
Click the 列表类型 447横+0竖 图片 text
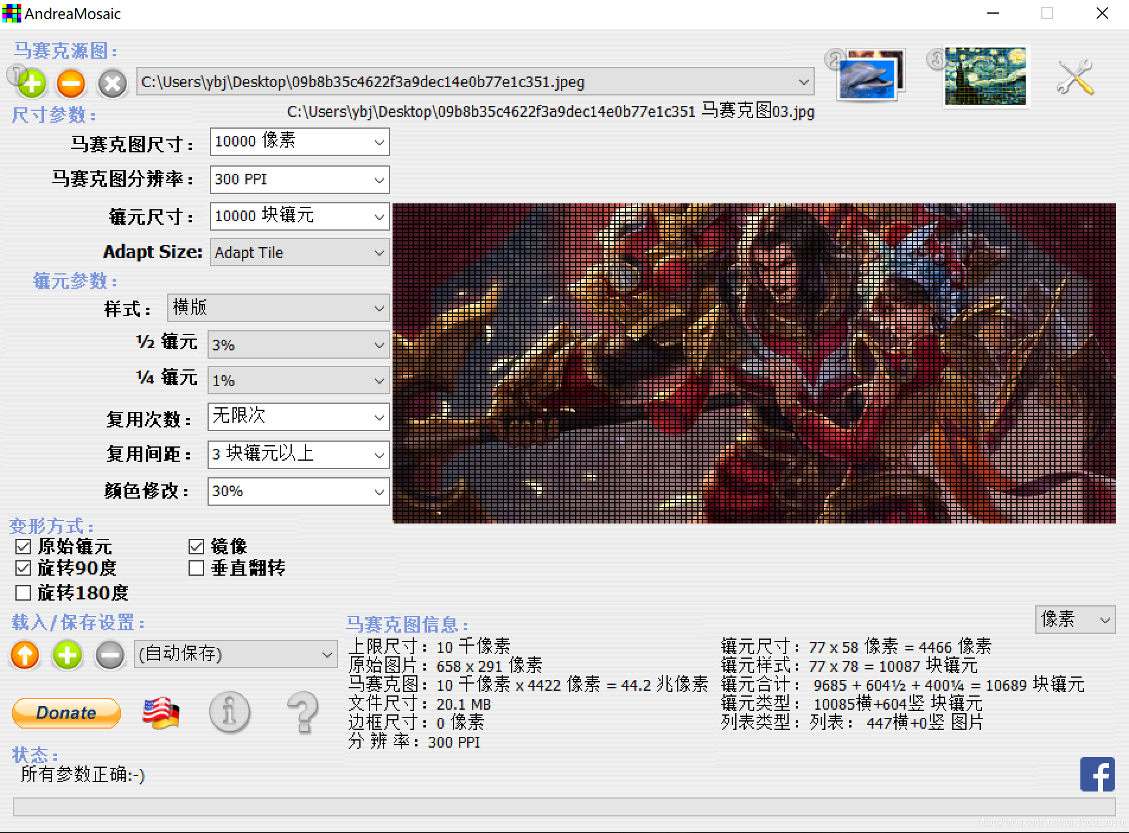(x=853, y=722)
